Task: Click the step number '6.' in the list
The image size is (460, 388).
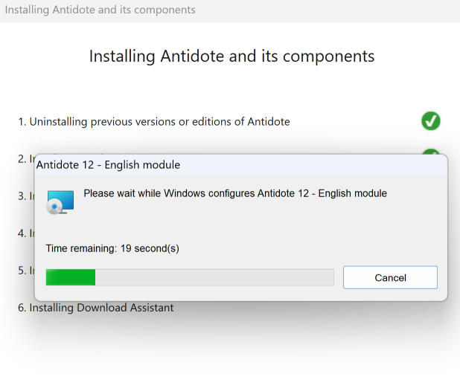Action: tap(22, 307)
